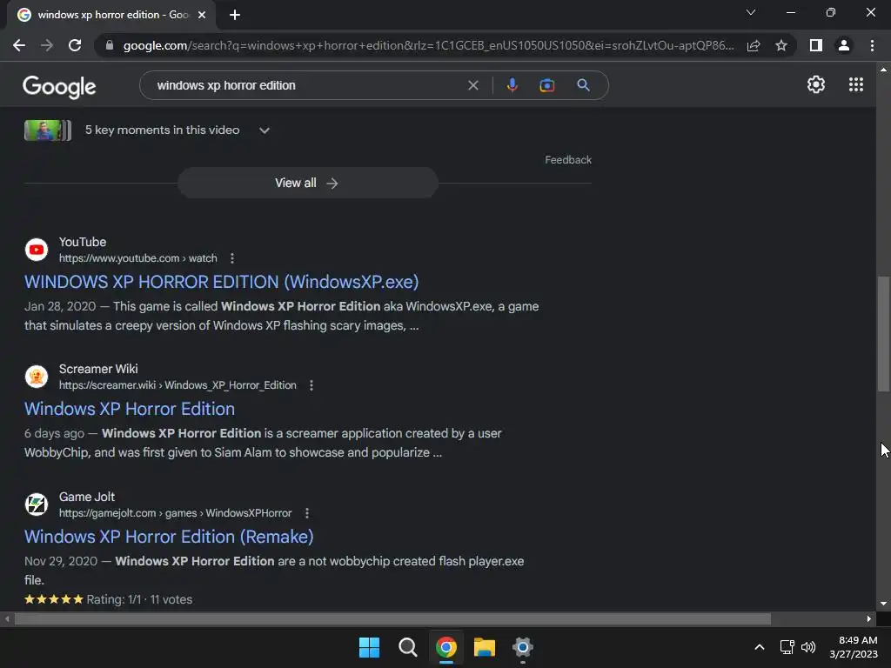
Task: Click the scroll down arrow
Action: (x=883, y=604)
